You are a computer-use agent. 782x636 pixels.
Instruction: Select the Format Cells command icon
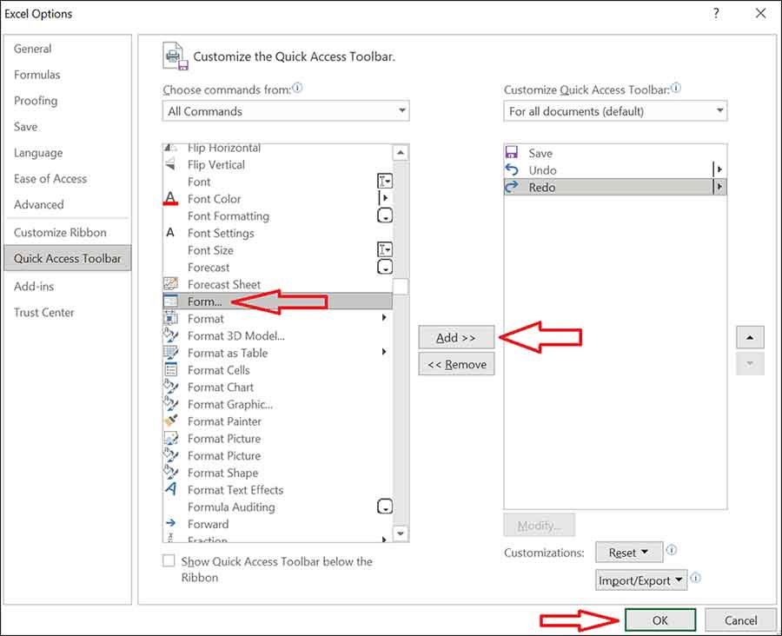171,370
